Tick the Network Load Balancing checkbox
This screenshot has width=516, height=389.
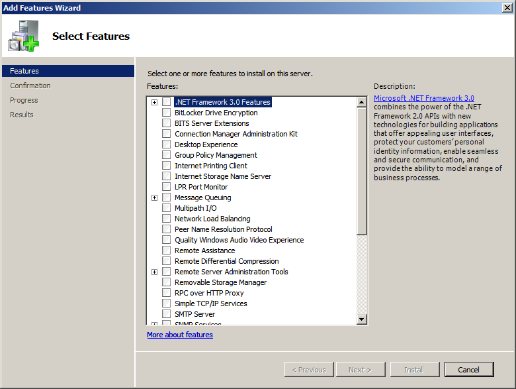point(167,219)
